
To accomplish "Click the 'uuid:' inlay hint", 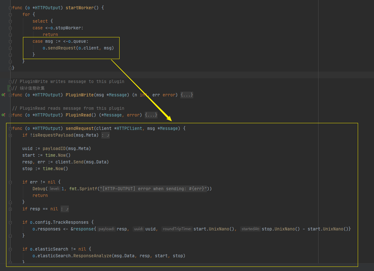I will tap(139, 229).
